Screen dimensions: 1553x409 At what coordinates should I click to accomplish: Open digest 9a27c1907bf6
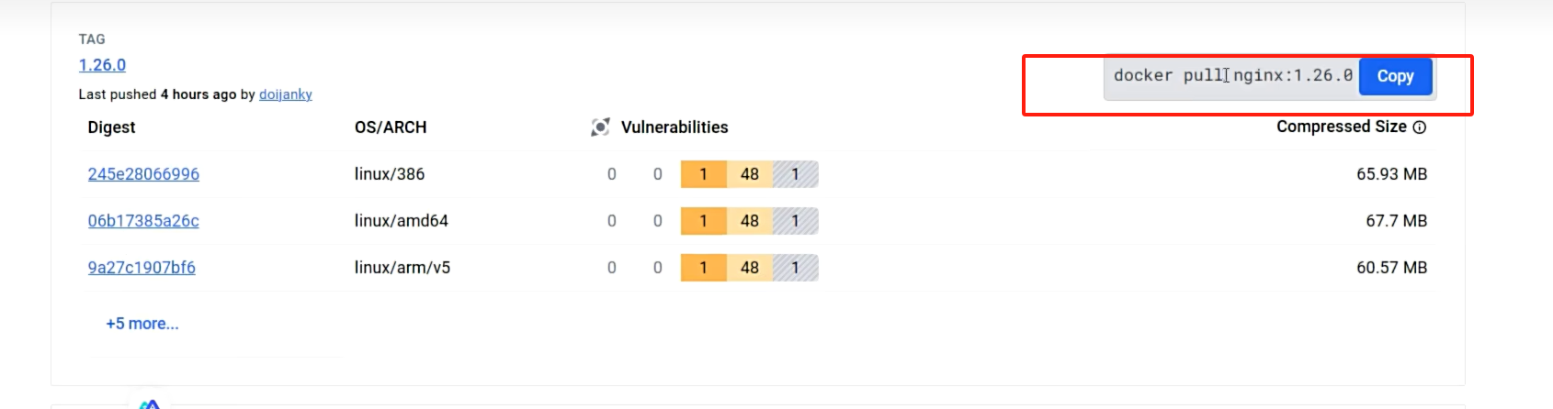coord(142,268)
